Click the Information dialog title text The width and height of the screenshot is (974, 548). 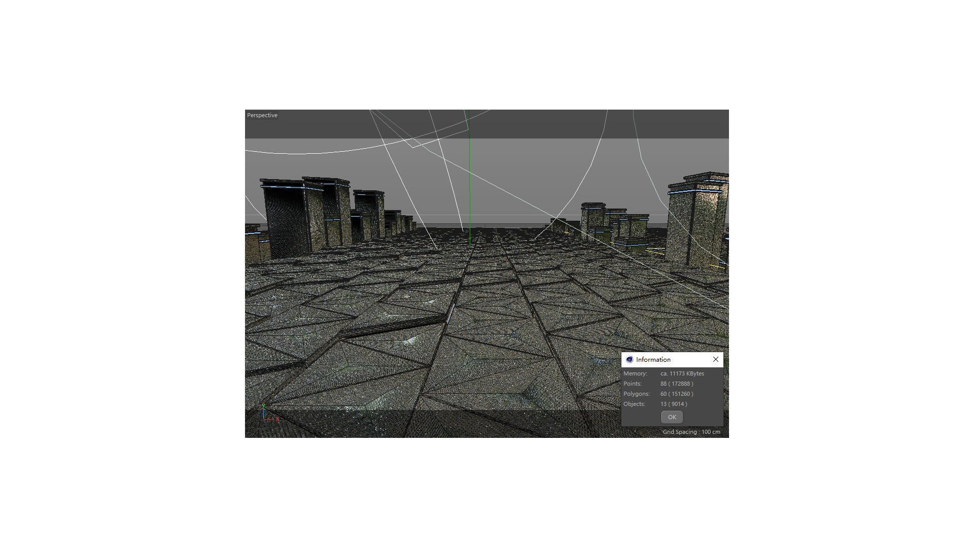653,359
